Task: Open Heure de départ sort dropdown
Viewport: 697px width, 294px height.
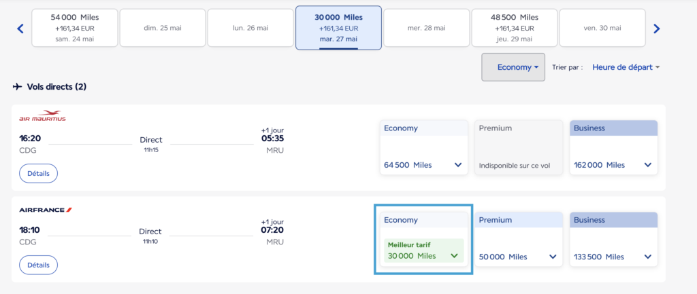Action: point(626,67)
